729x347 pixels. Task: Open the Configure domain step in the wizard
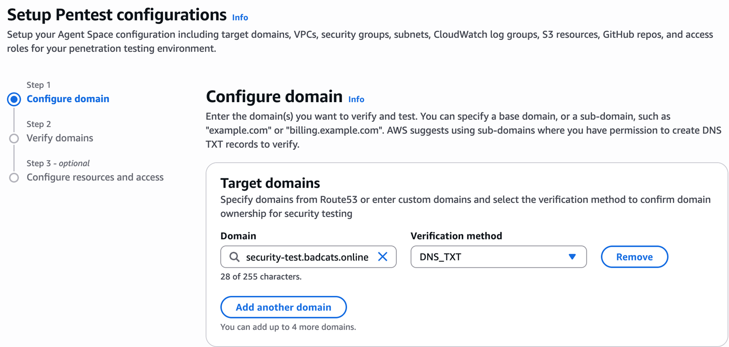[x=68, y=99]
